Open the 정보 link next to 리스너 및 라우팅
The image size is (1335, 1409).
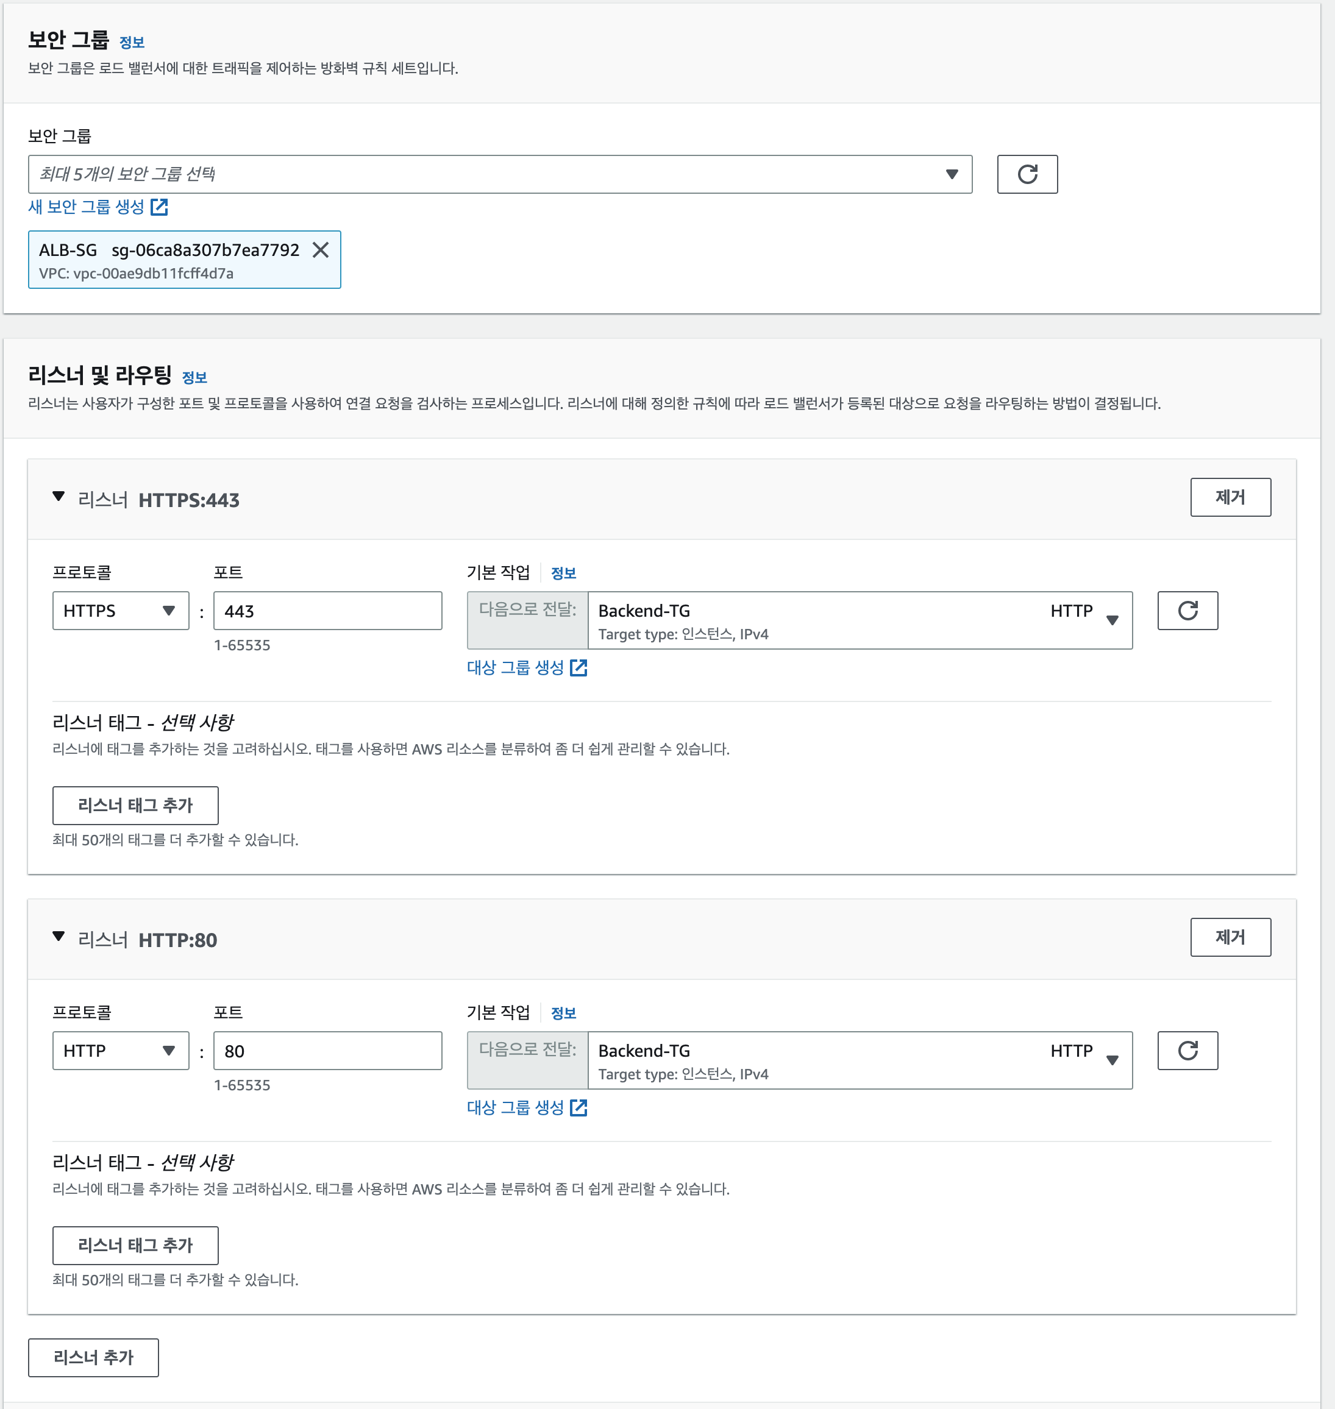[x=194, y=378]
